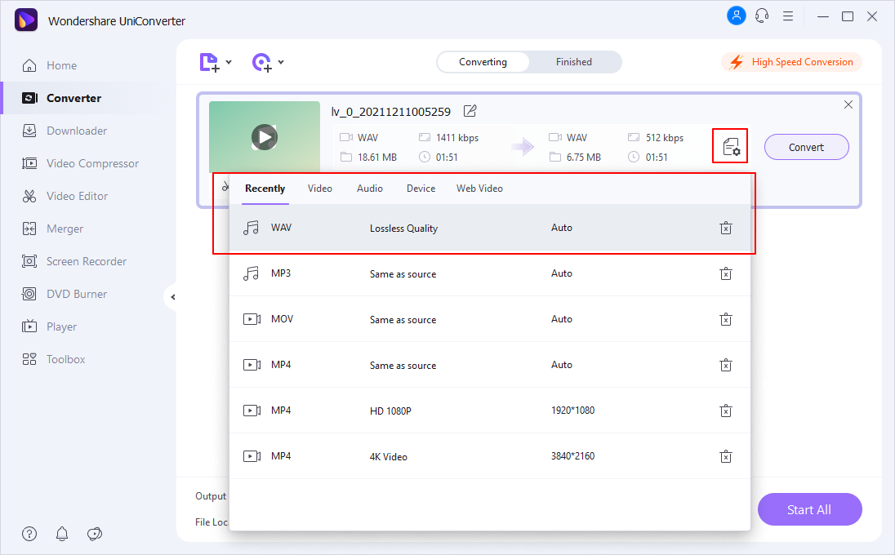Choose MOV Same as source preset
The width and height of the screenshot is (895, 555).
[x=490, y=319]
